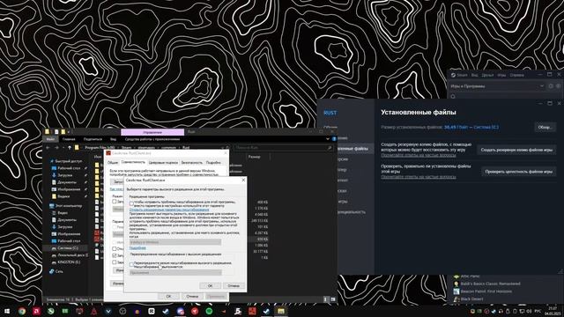This screenshot has width=564, height=317.
Task: Click Проверить целостность файлов игры
Action: pos(519,172)
